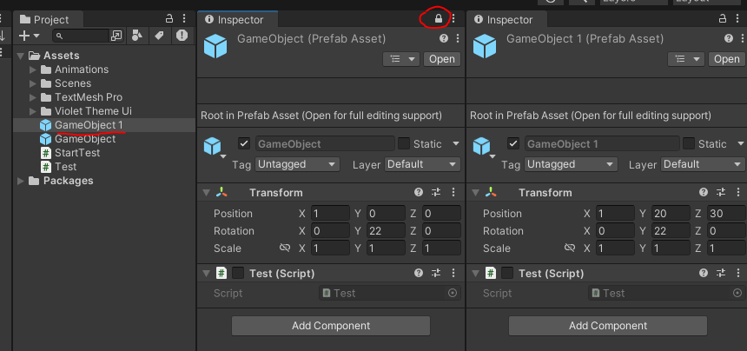
Task: Click the right prefab Open button
Action: coord(726,59)
